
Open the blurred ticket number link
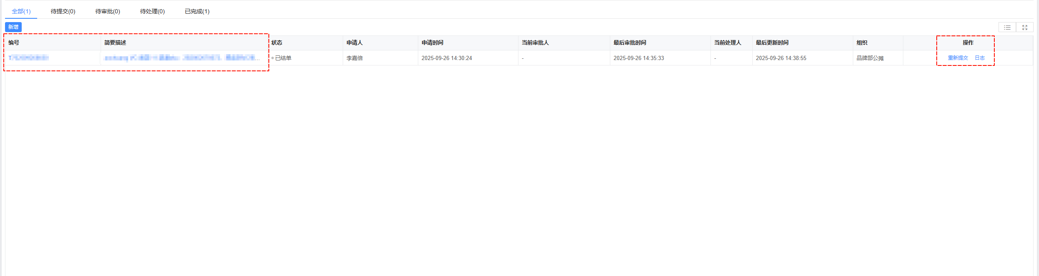click(x=28, y=58)
